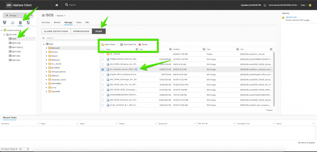Expand the Microsoft folder tree node
This screenshot has height=152, width=317.
(x=47, y=48)
